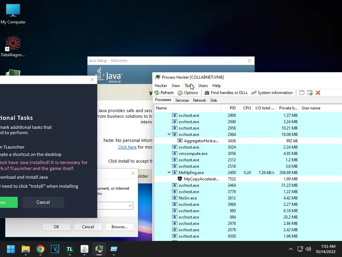Click Cancel in the TLauncher installer
The width and height of the screenshot is (342, 257).
click(43, 202)
